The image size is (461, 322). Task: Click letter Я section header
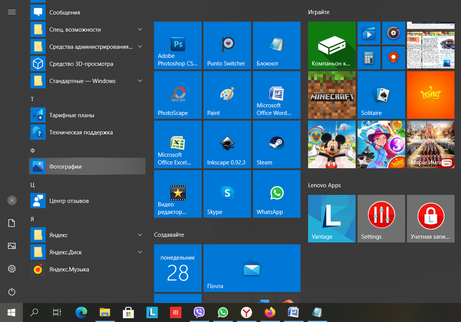point(32,219)
